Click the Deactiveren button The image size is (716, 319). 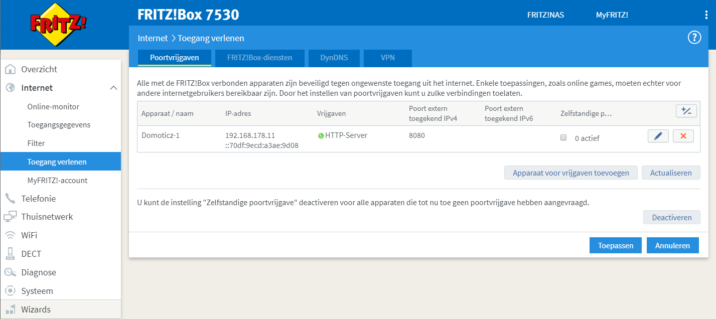point(672,217)
